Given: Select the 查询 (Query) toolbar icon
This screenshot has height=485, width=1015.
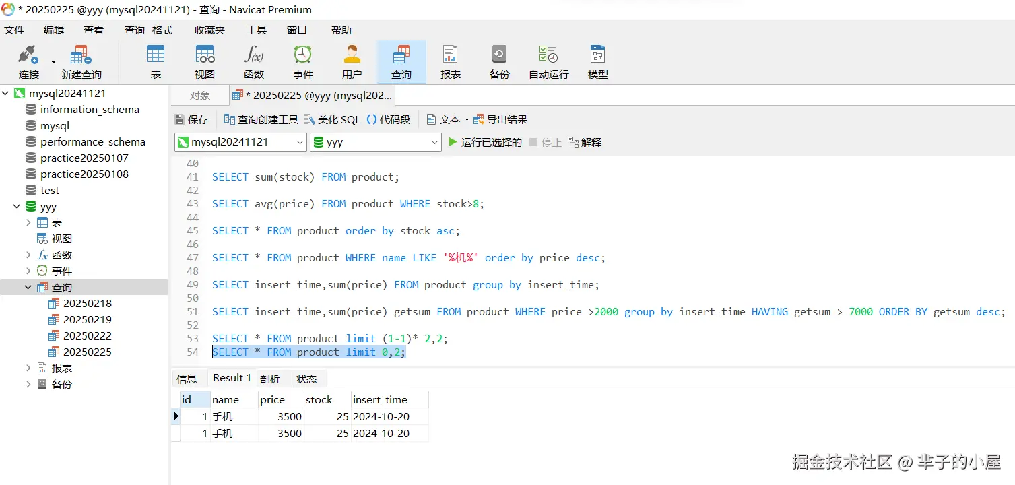Looking at the screenshot, I should [x=401, y=62].
